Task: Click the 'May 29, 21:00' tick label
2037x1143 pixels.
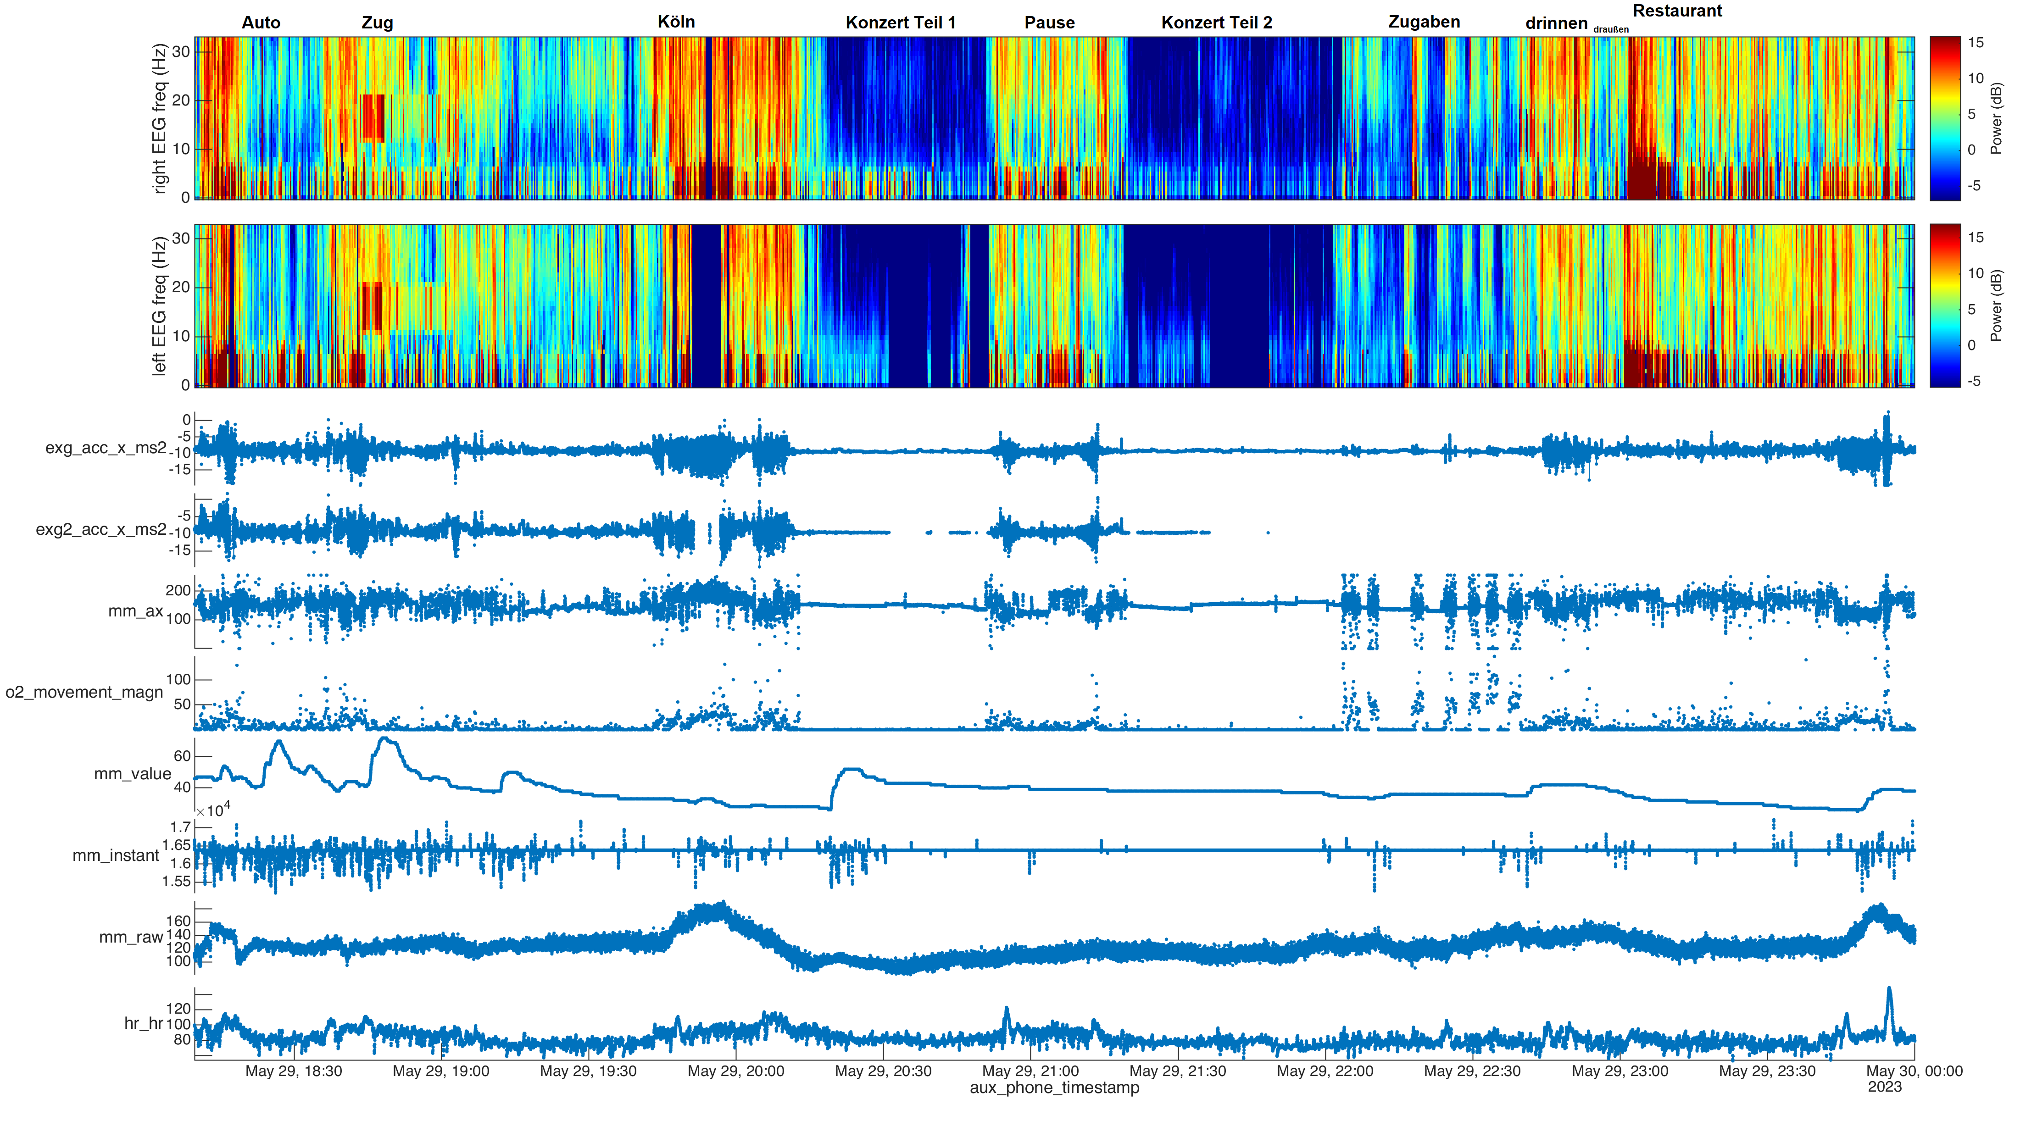Action: 1030,1072
